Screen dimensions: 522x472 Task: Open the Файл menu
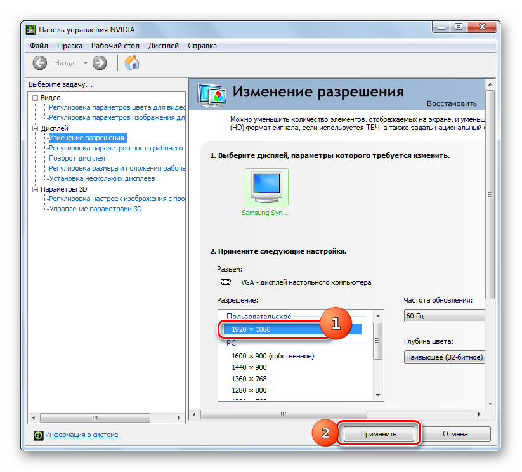(39, 46)
